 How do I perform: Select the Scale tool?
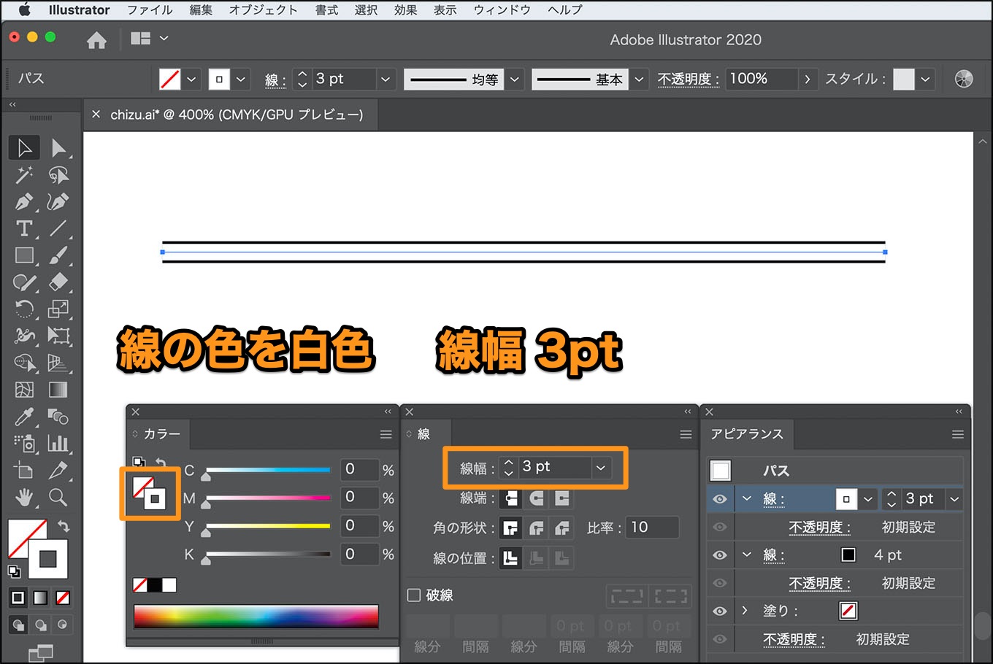click(58, 309)
